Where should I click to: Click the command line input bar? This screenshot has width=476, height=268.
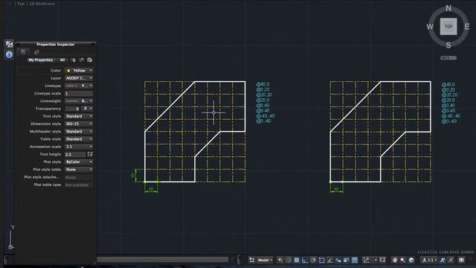coord(162,260)
